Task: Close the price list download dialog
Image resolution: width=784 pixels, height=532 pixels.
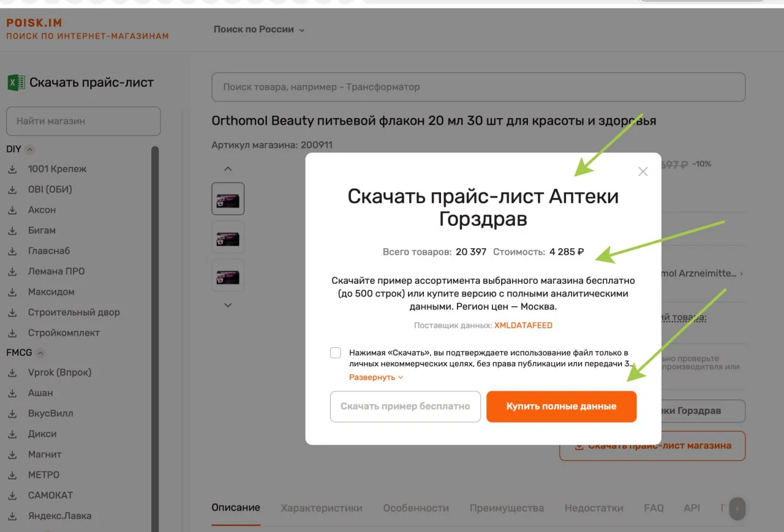Action: (x=643, y=172)
